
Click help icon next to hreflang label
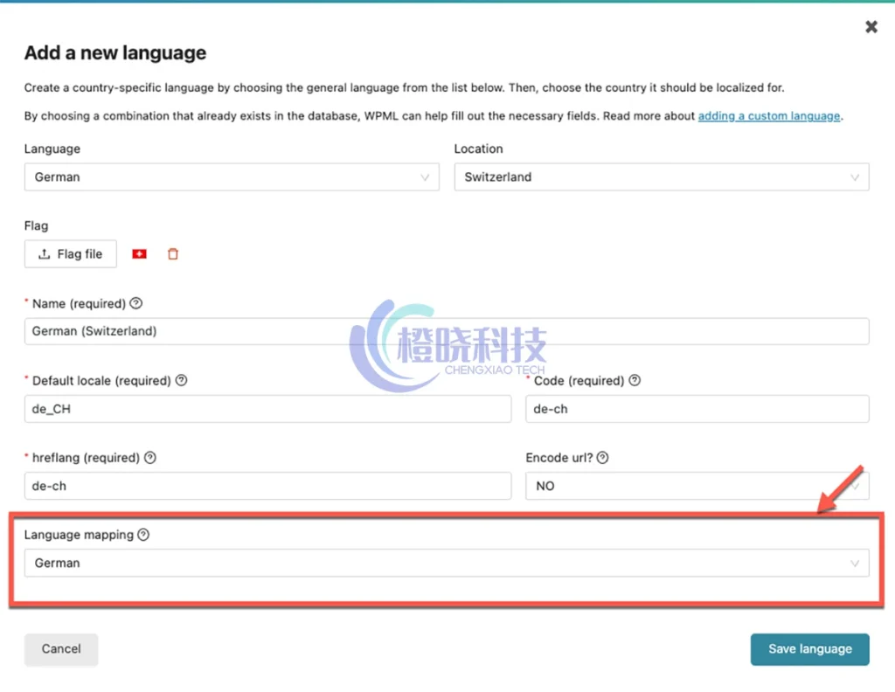tap(150, 458)
